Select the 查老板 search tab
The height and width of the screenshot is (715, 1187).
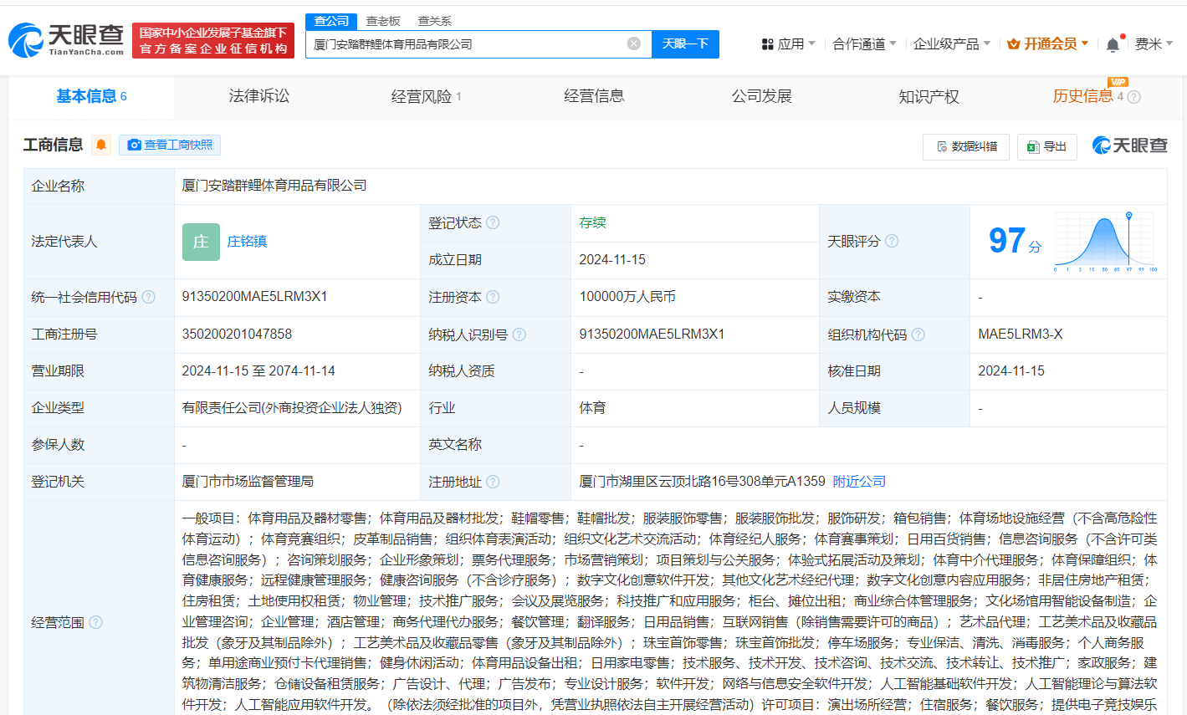383,21
